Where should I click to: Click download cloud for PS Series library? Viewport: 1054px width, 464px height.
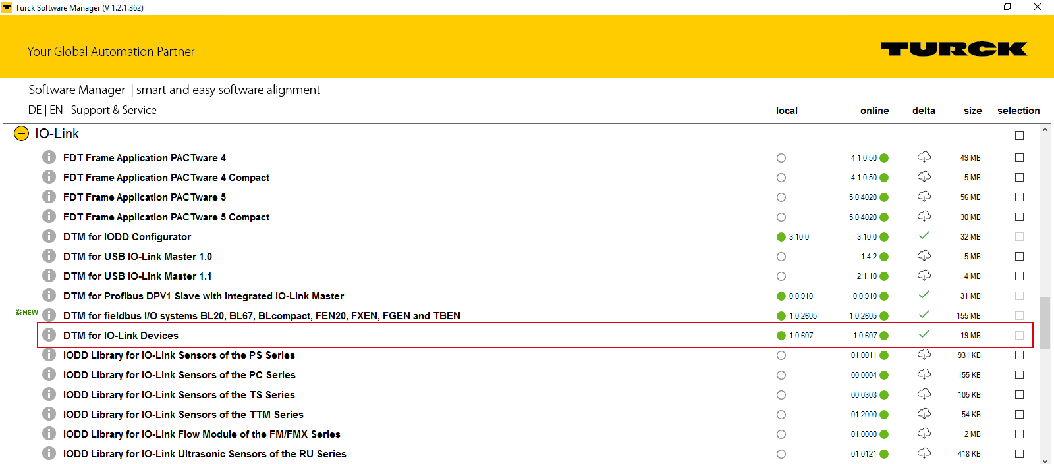pos(924,354)
